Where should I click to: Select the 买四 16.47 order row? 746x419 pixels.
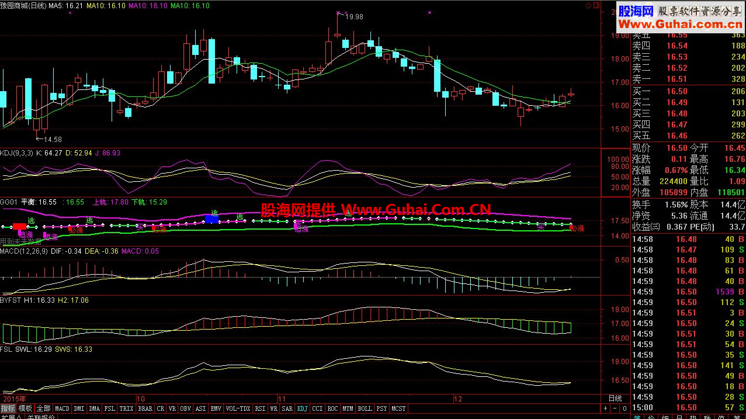[689, 124]
